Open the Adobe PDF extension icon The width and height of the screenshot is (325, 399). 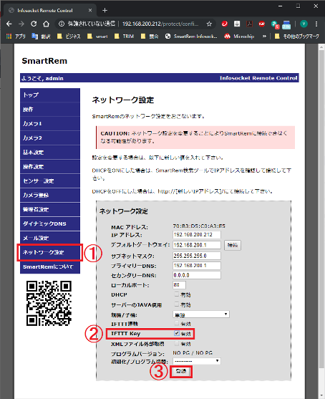pyautogui.click(x=249, y=24)
